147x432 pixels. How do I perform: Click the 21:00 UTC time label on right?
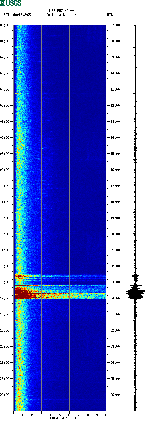[x=115, y=250]
